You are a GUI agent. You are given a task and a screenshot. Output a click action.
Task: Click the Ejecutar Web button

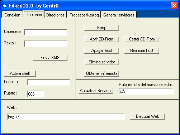(x=147, y=116)
